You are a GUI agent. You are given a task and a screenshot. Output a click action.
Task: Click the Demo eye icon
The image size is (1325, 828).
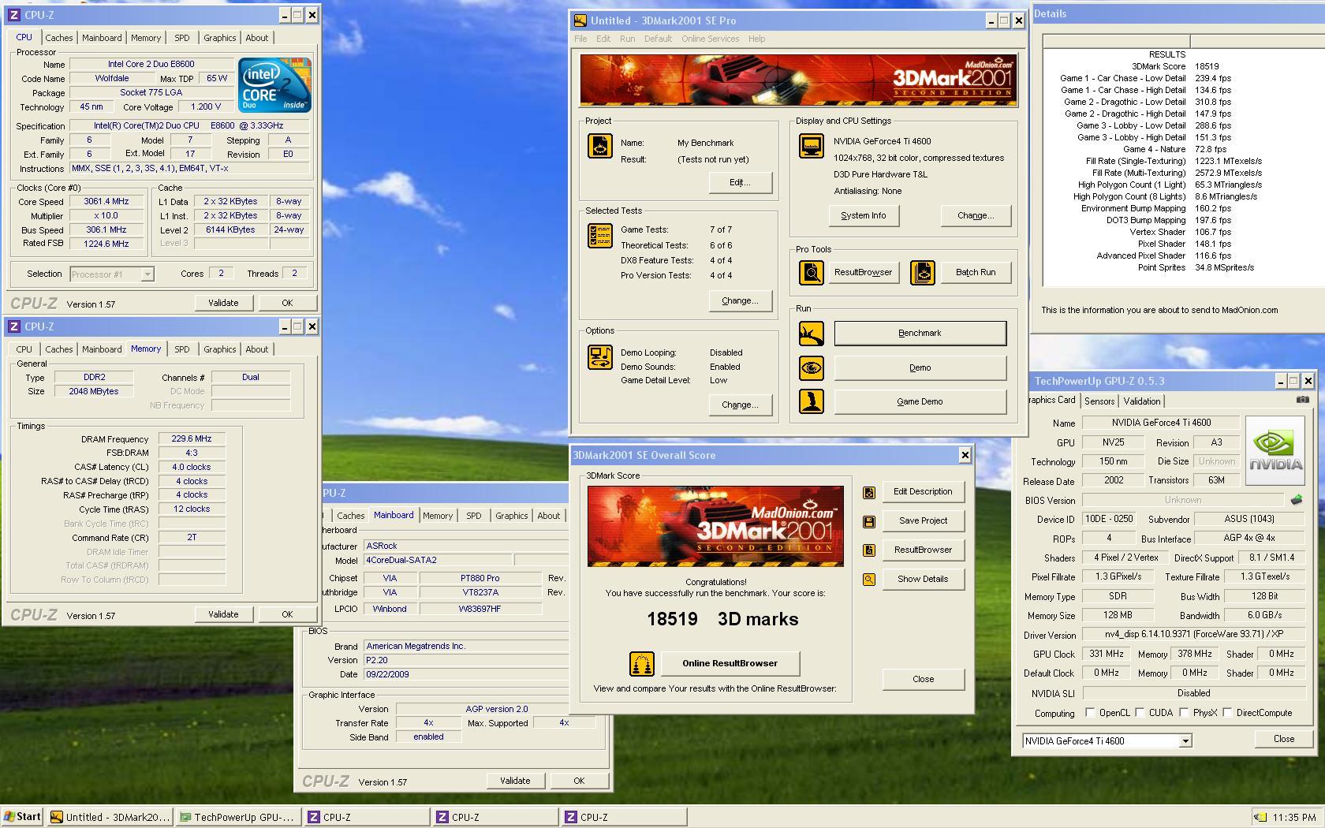[x=811, y=367]
